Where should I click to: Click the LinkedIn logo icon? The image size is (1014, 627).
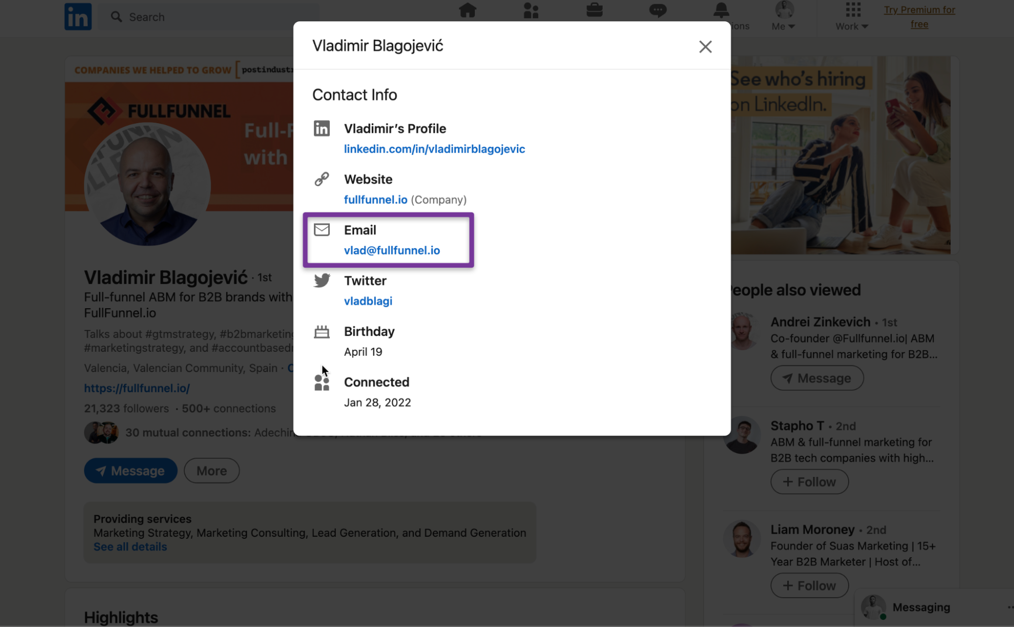click(x=78, y=16)
